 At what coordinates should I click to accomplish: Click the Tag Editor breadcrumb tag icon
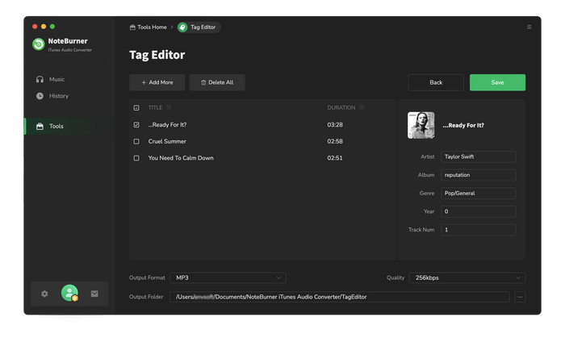[x=182, y=27]
